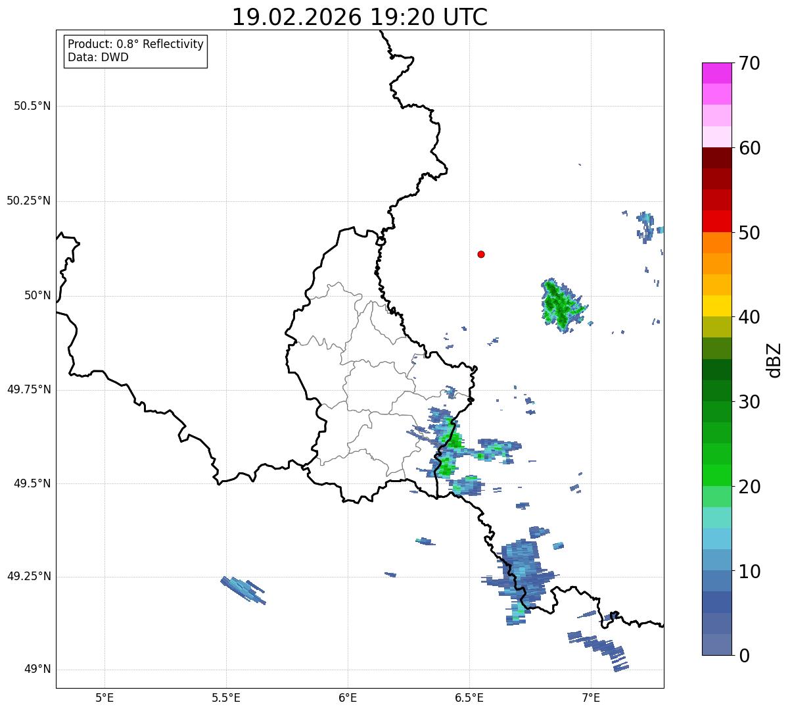Click the red radar site marker dot
The height and width of the screenshot is (711, 790).
481,254
